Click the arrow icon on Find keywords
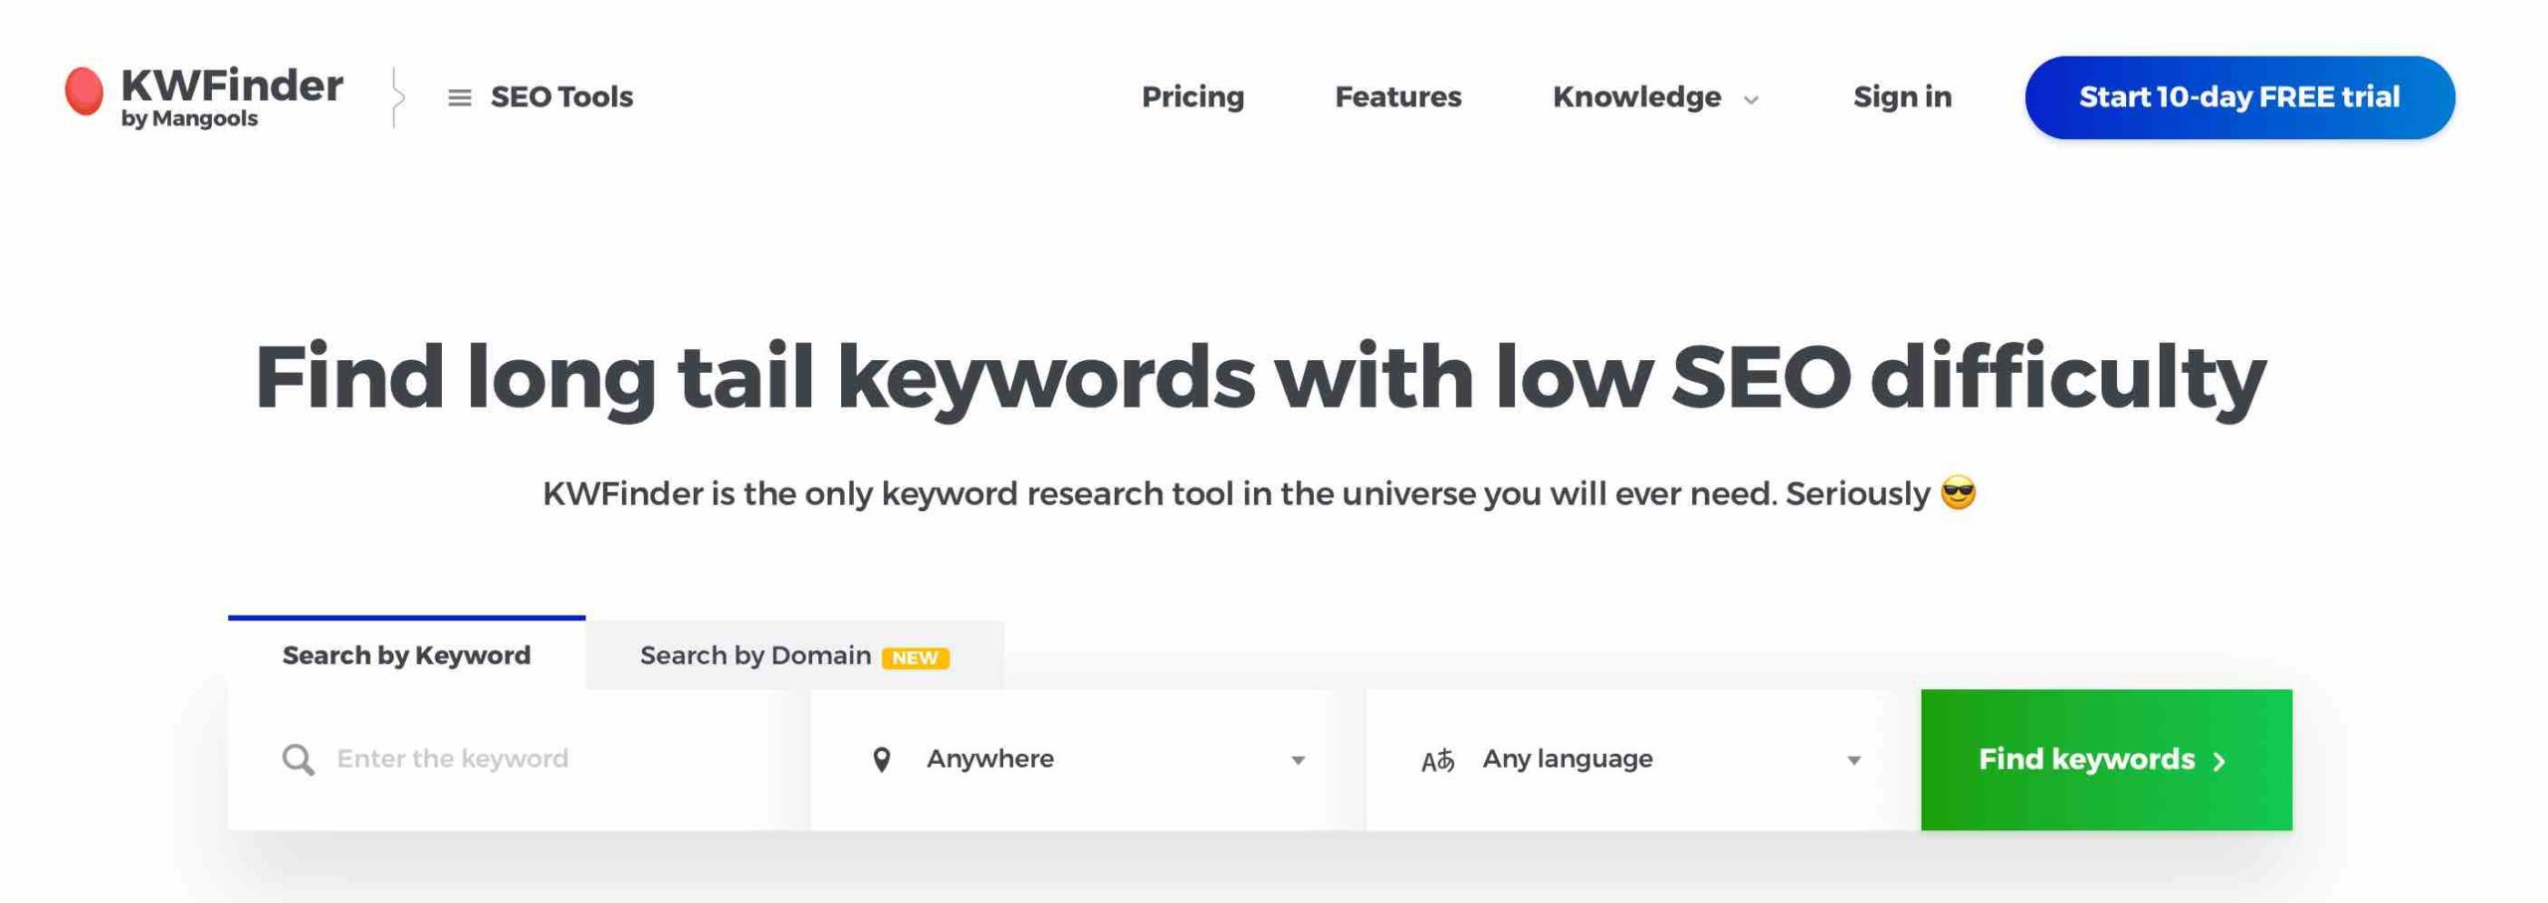This screenshot has width=2548, height=903. (x=2219, y=762)
